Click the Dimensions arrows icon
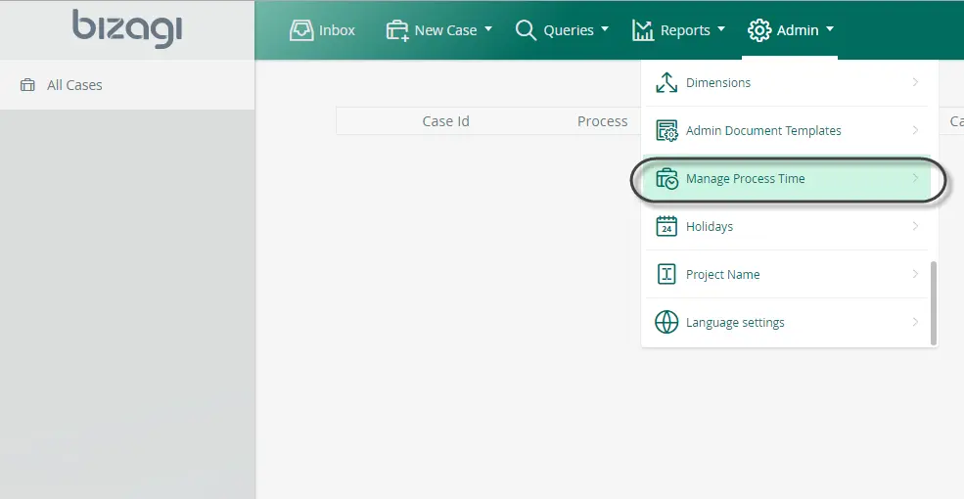This screenshot has width=964, height=499. click(x=666, y=82)
